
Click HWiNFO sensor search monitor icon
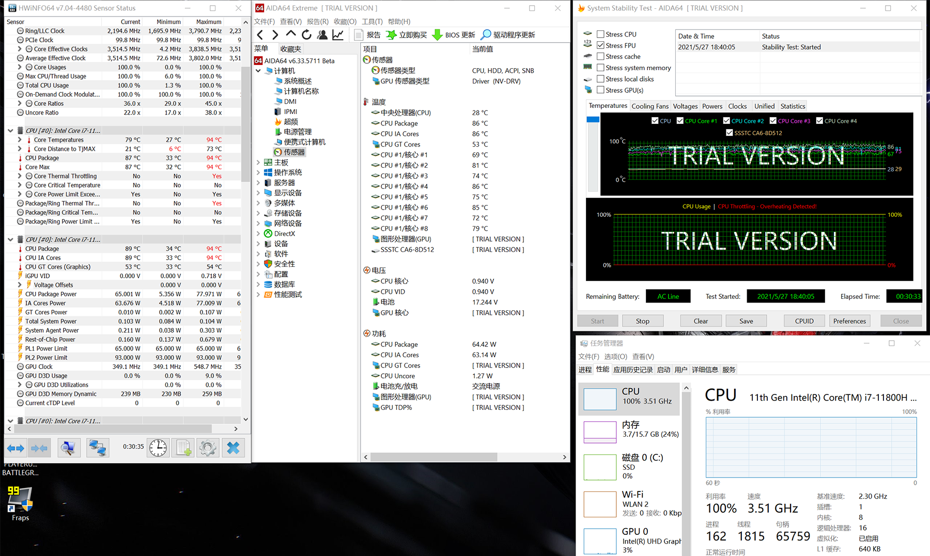[x=69, y=448]
